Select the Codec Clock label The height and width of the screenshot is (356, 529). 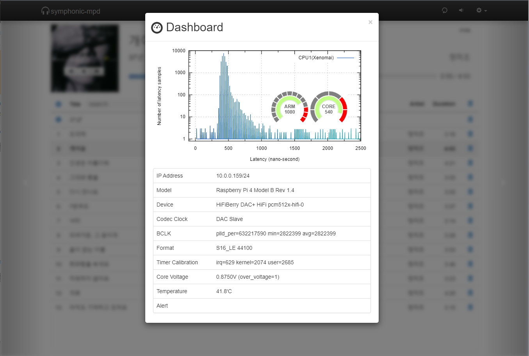click(x=172, y=219)
